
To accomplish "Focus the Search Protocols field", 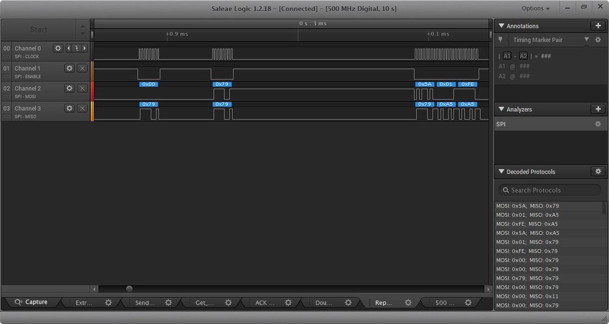I will [x=550, y=190].
